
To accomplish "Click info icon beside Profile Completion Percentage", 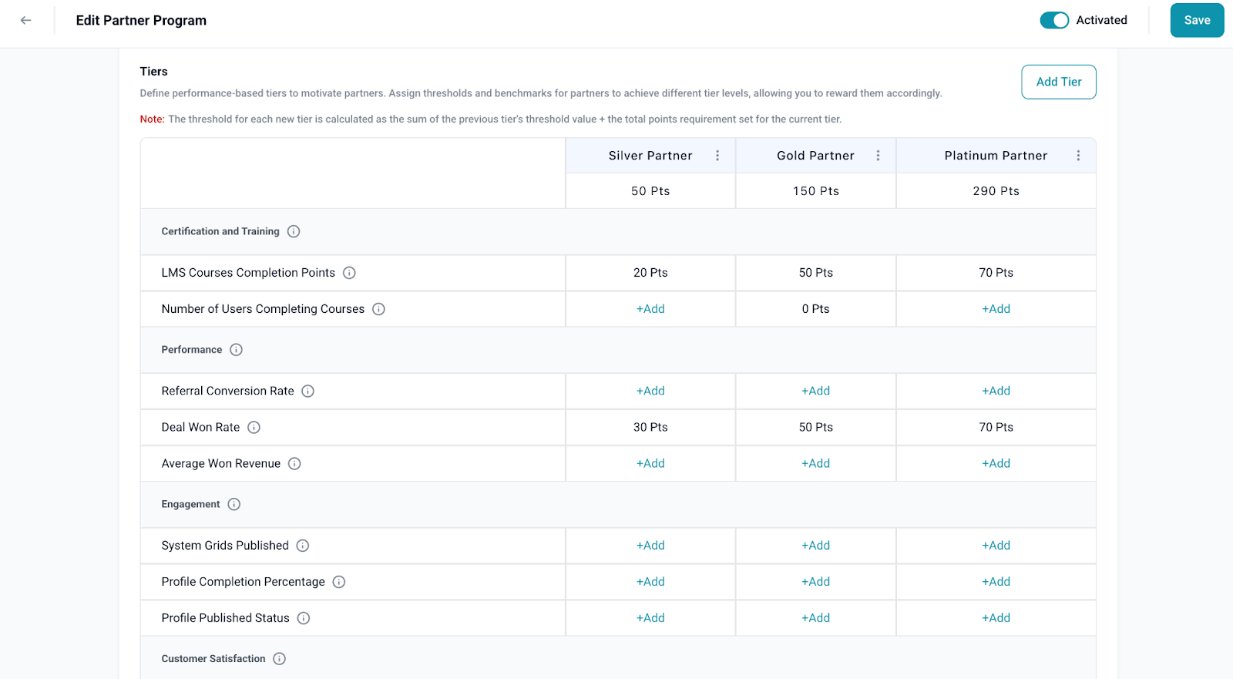I will click(x=338, y=582).
